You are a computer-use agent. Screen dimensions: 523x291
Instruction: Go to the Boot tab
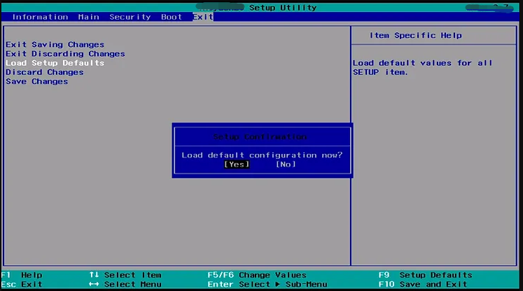(172, 17)
